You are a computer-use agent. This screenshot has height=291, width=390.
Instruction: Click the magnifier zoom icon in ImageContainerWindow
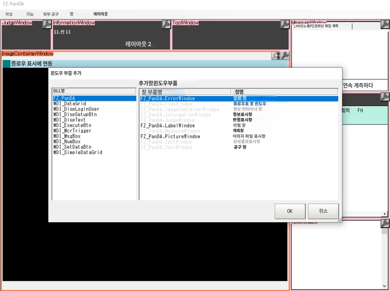point(276,56)
